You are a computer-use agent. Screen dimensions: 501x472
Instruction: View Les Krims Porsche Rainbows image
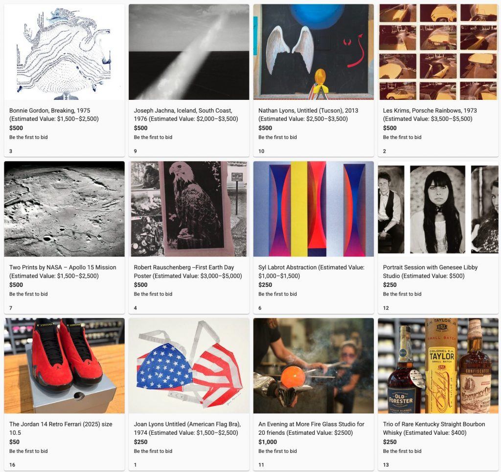(438, 52)
